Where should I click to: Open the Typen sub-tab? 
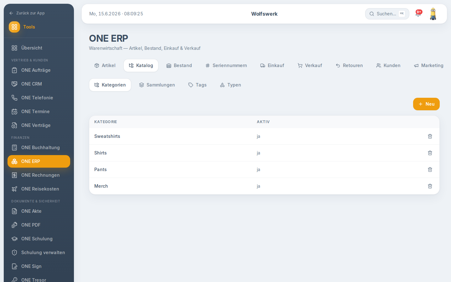(x=231, y=85)
